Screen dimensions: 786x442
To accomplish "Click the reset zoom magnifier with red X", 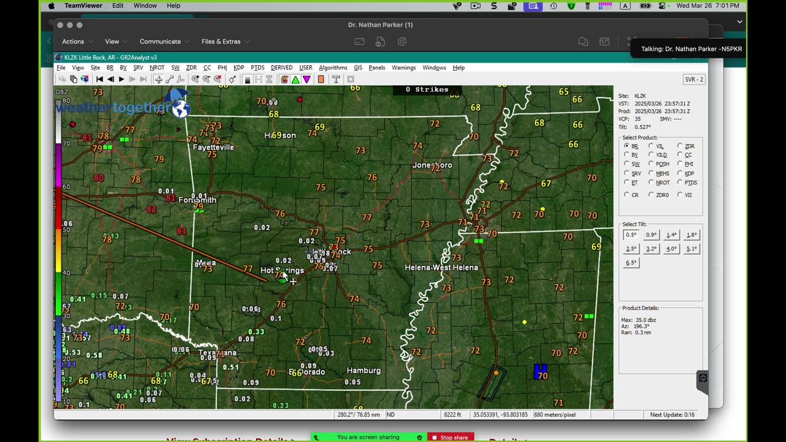I will click(218, 79).
